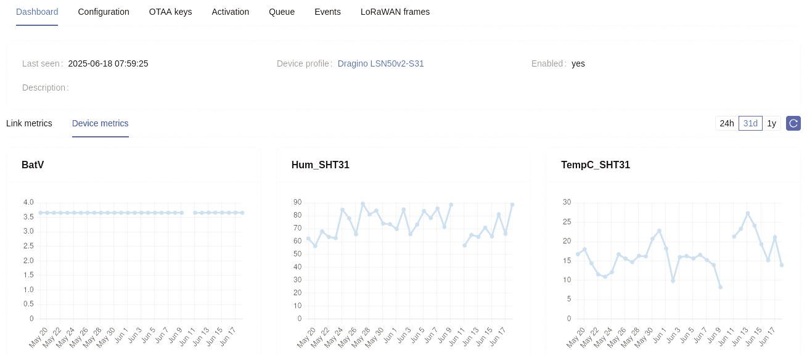
Task: Click the refresh metrics icon button
Action: point(793,123)
